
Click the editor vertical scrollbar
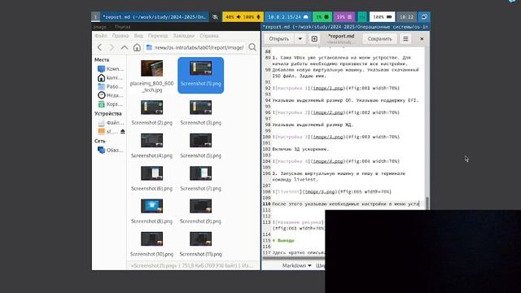427,203
